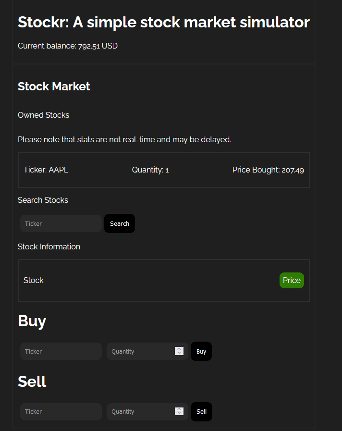Image resolution: width=342 pixels, height=431 pixels.
Task: Click the Current balance 792.51 USD text
Action: coord(68,46)
